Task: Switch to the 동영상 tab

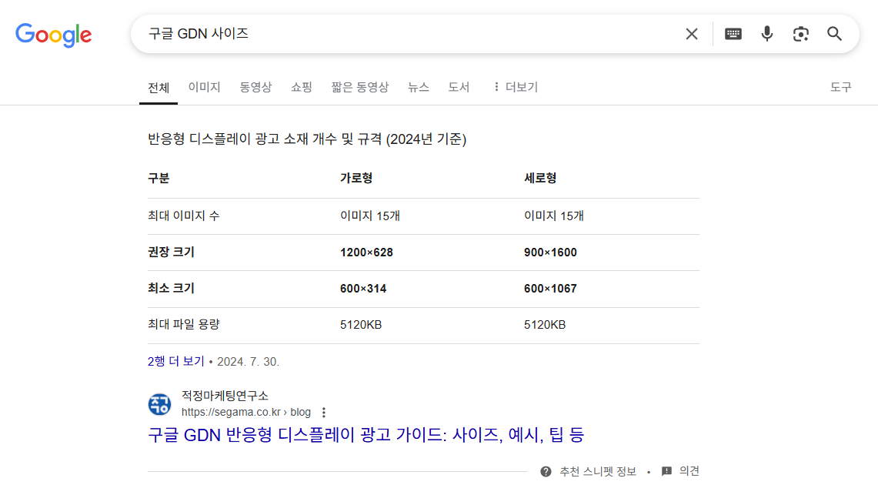Action: tap(255, 87)
